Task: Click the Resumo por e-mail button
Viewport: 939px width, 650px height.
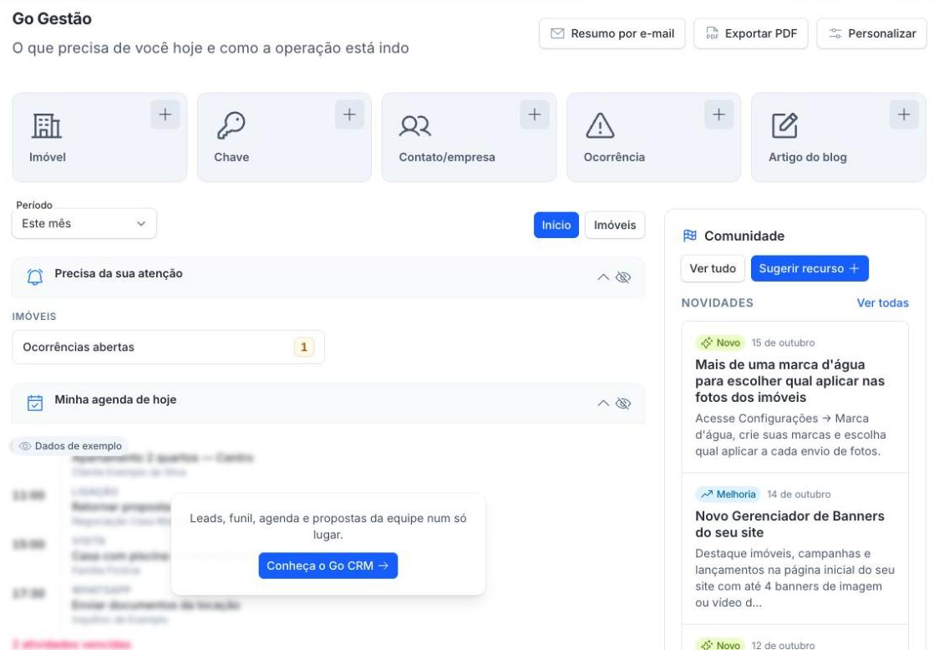Action: pyautogui.click(x=612, y=33)
